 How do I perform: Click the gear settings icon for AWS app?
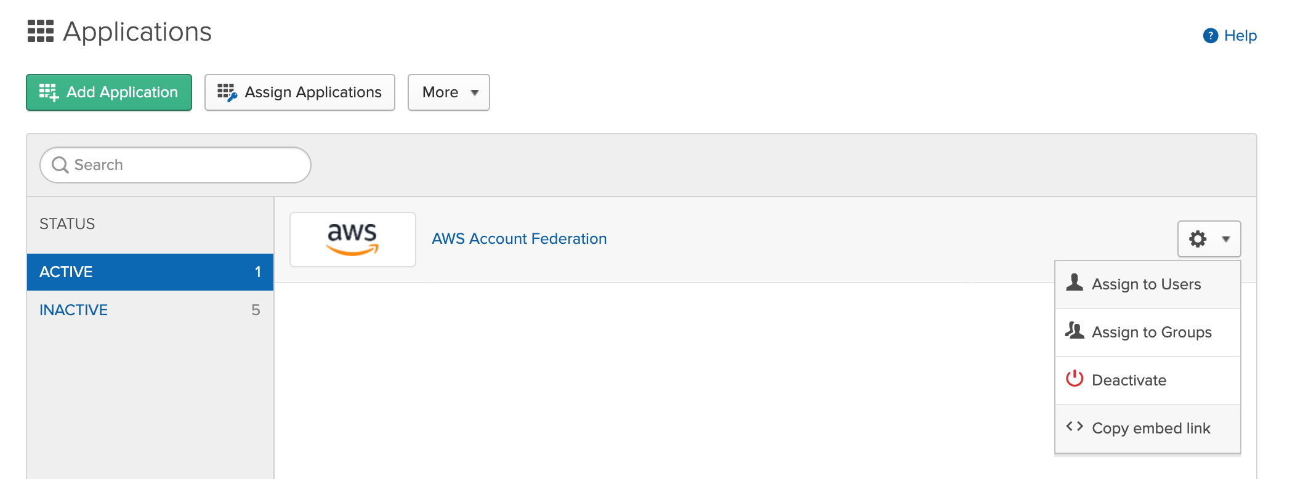click(x=1198, y=239)
